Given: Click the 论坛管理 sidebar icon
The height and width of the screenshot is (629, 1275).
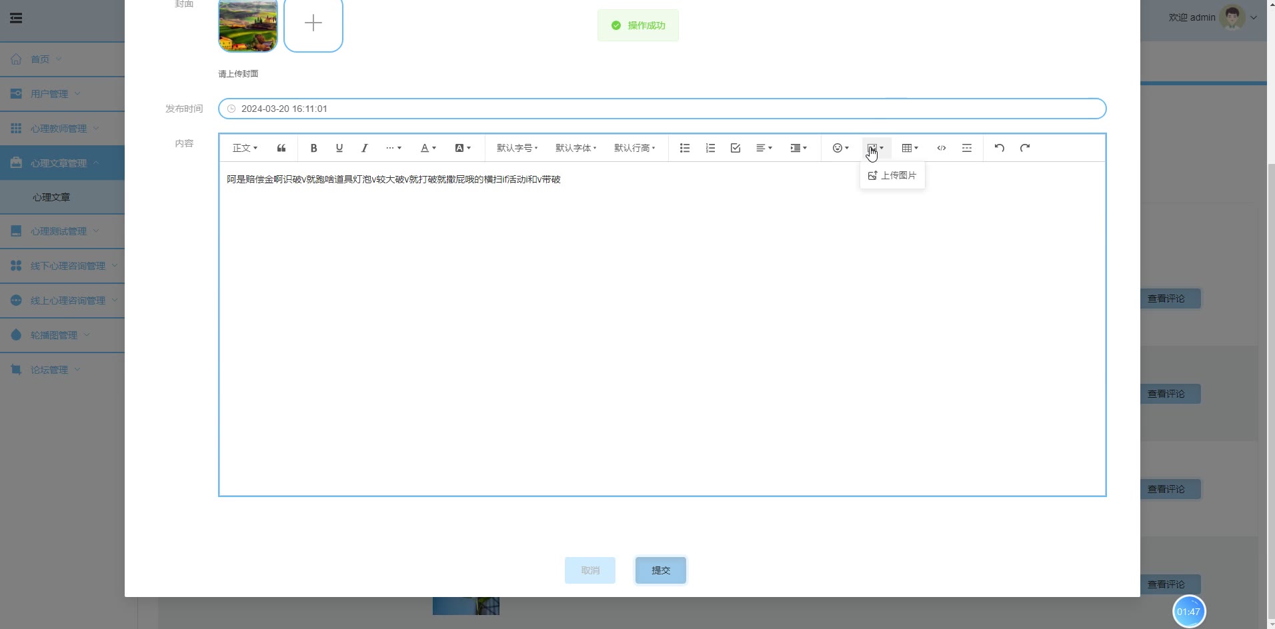Looking at the screenshot, I should coord(16,369).
